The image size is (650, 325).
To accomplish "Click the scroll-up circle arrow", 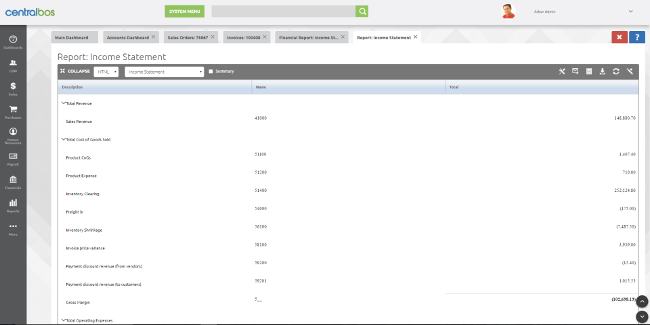I will click(642, 302).
